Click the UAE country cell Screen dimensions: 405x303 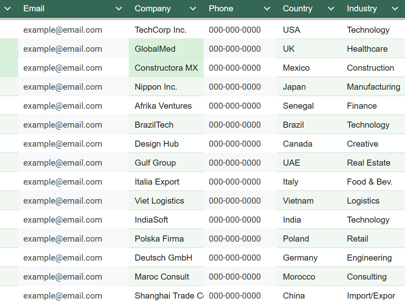pos(309,163)
